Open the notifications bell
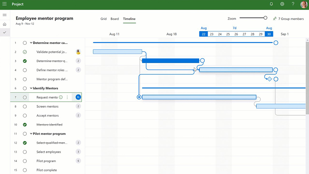The width and height of the screenshot is (309, 174). pos(271,4)
